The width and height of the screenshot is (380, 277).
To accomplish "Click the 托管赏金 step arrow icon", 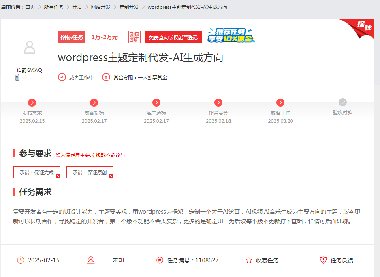I will 218,103.
